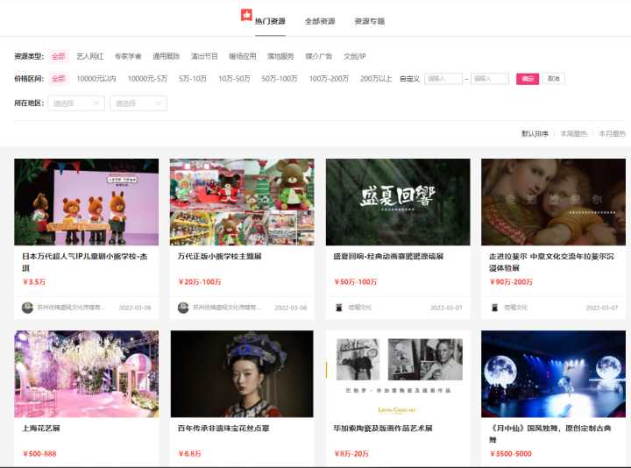This screenshot has width=631, height=468.
Task: Sort by 本周最热
Action: coord(574,133)
